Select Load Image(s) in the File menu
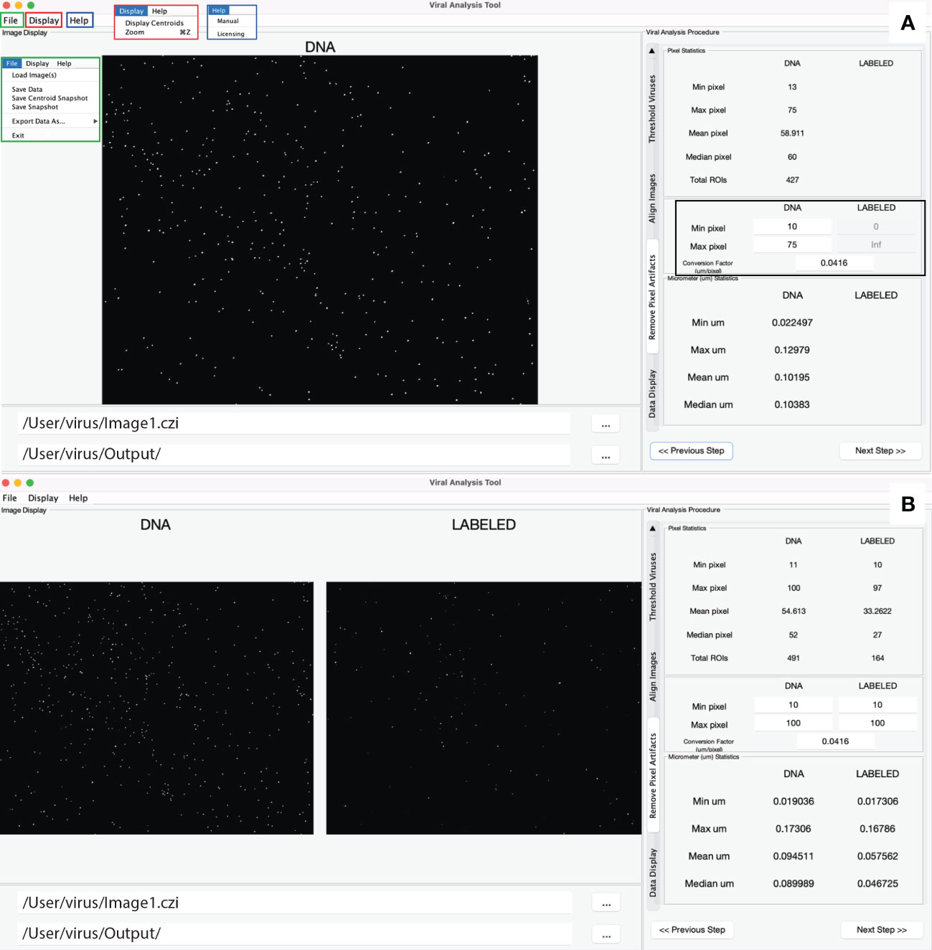 click(x=34, y=75)
